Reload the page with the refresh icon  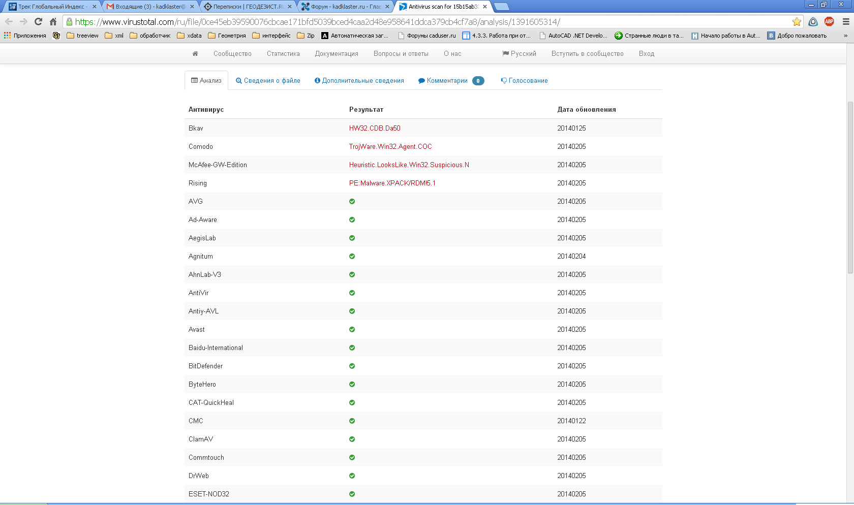[x=38, y=22]
